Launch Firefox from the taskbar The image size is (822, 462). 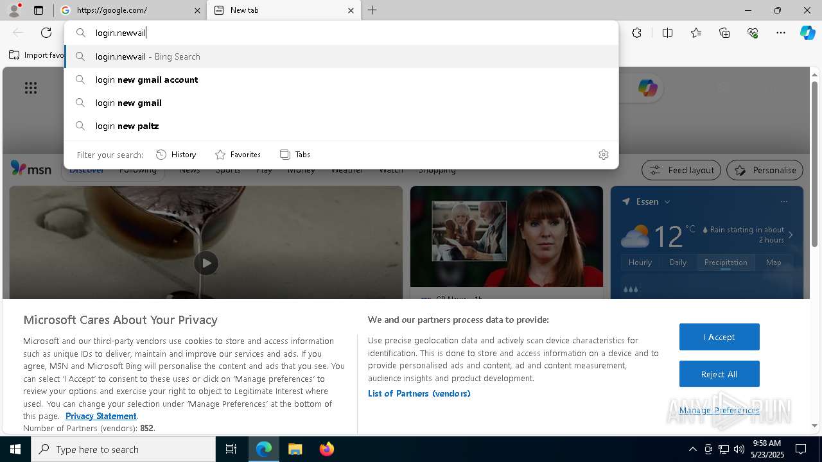326,449
